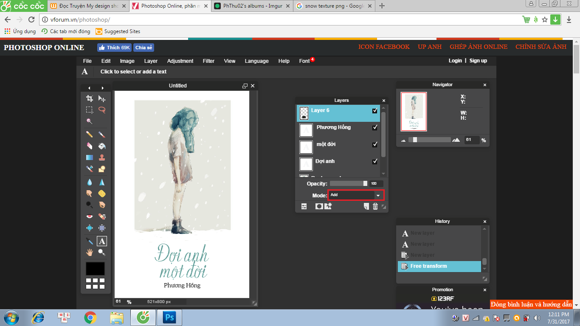
Task: Select the Burn tool
Action: (x=102, y=205)
